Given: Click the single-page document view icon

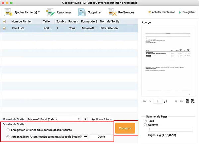Looking at the screenshot, I should (x=187, y=101).
